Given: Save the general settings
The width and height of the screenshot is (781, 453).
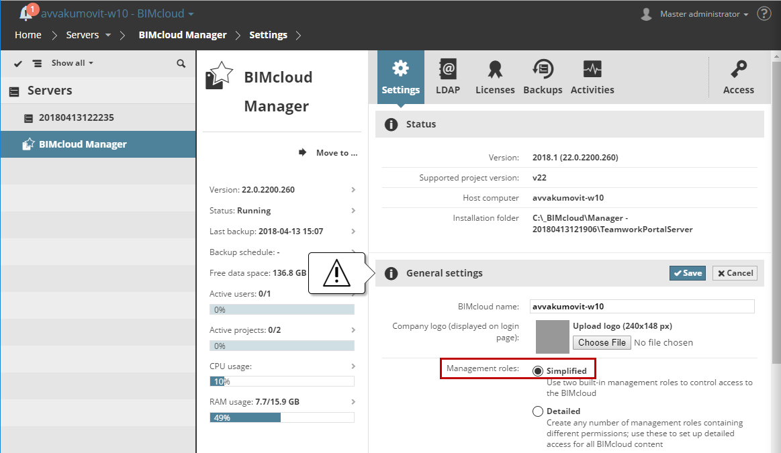Looking at the screenshot, I should click(x=687, y=272).
